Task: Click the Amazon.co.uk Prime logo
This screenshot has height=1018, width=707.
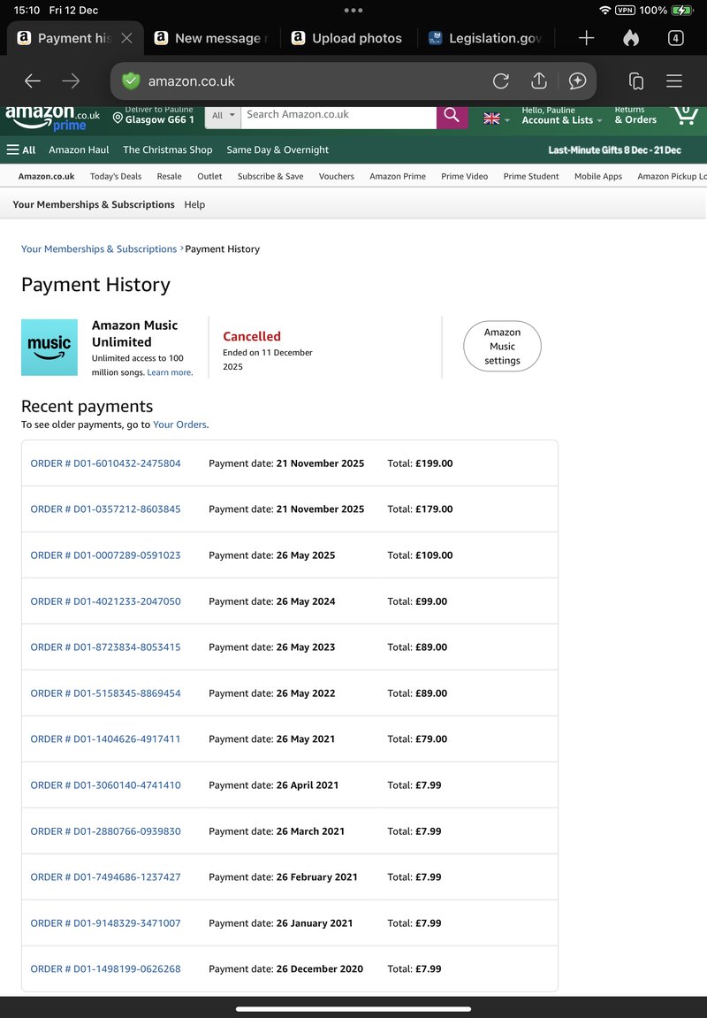Action: (53, 119)
